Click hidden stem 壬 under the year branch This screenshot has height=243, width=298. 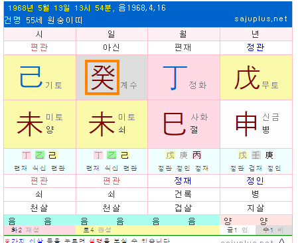point(256,155)
